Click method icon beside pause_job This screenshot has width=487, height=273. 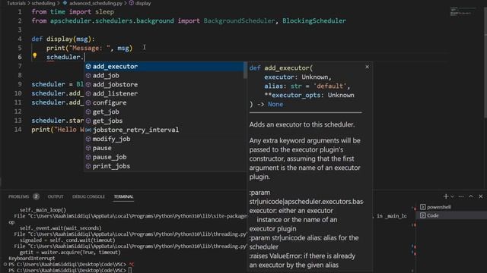coord(88,157)
